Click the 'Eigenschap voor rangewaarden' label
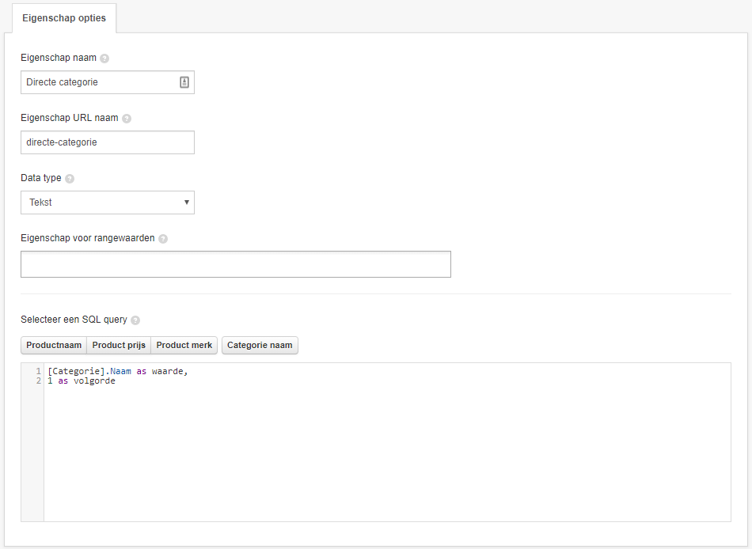The height and width of the screenshot is (549, 752). 88,238
